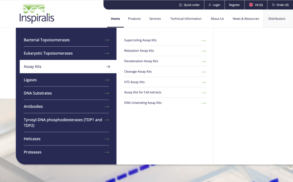Expand the Bacterial Topoisomerases category
The height and width of the screenshot is (182, 293).
tap(66, 40)
